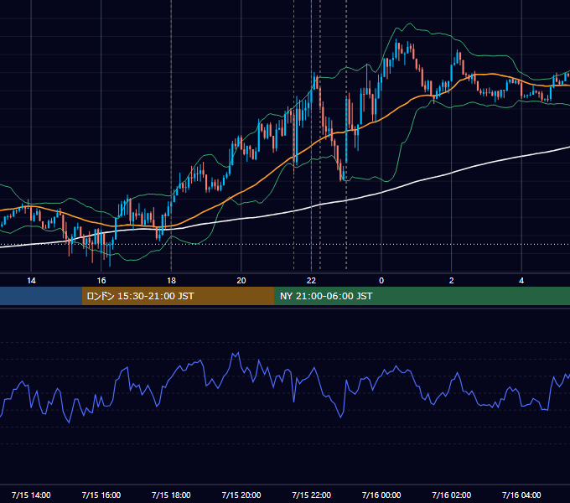Click the 7/16 02:00 date label

pos(452,495)
